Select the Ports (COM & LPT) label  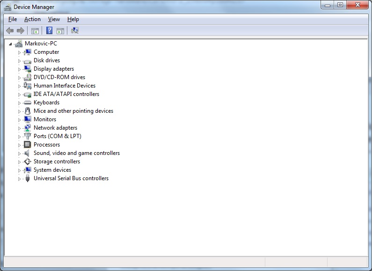[58, 136]
